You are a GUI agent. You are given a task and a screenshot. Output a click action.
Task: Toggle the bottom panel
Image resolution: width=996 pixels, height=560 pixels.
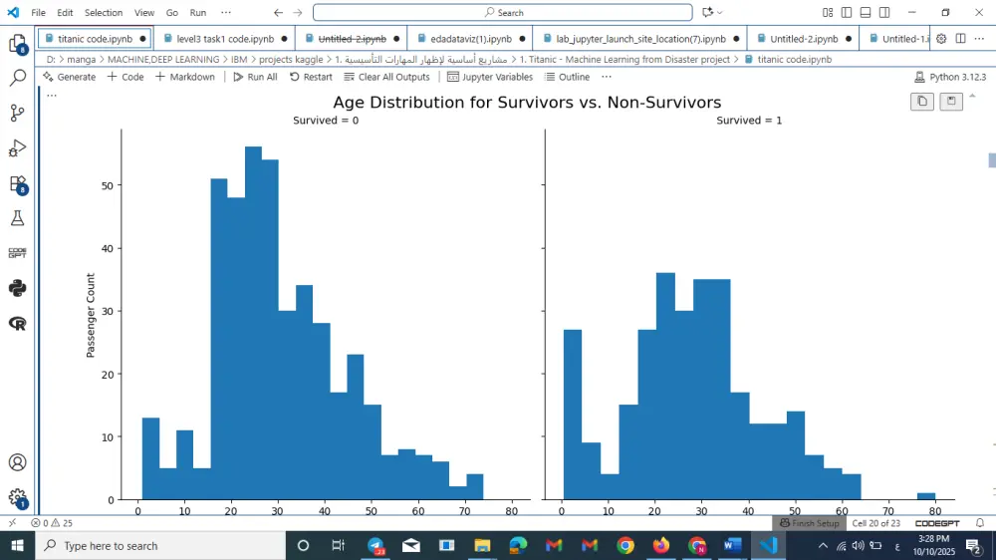click(x=866, y=12)
